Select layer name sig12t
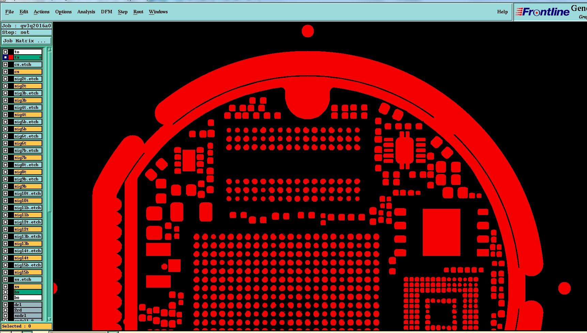This screenshot has width=587, height=333. tap(28, 229)
